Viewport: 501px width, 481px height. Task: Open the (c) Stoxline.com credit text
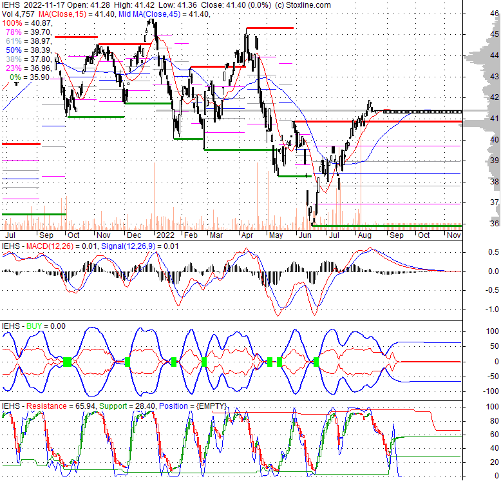click(x=303, y=5)
